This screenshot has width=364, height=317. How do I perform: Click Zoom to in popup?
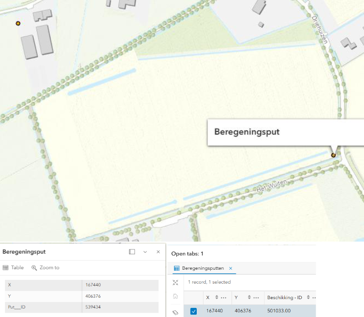coord(45,267)
